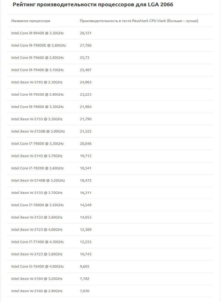Image resolution: width=221 pixels, height=302 pixels.
Task: Click the PassMark CPU Mark column header
Action: point(139,21)
